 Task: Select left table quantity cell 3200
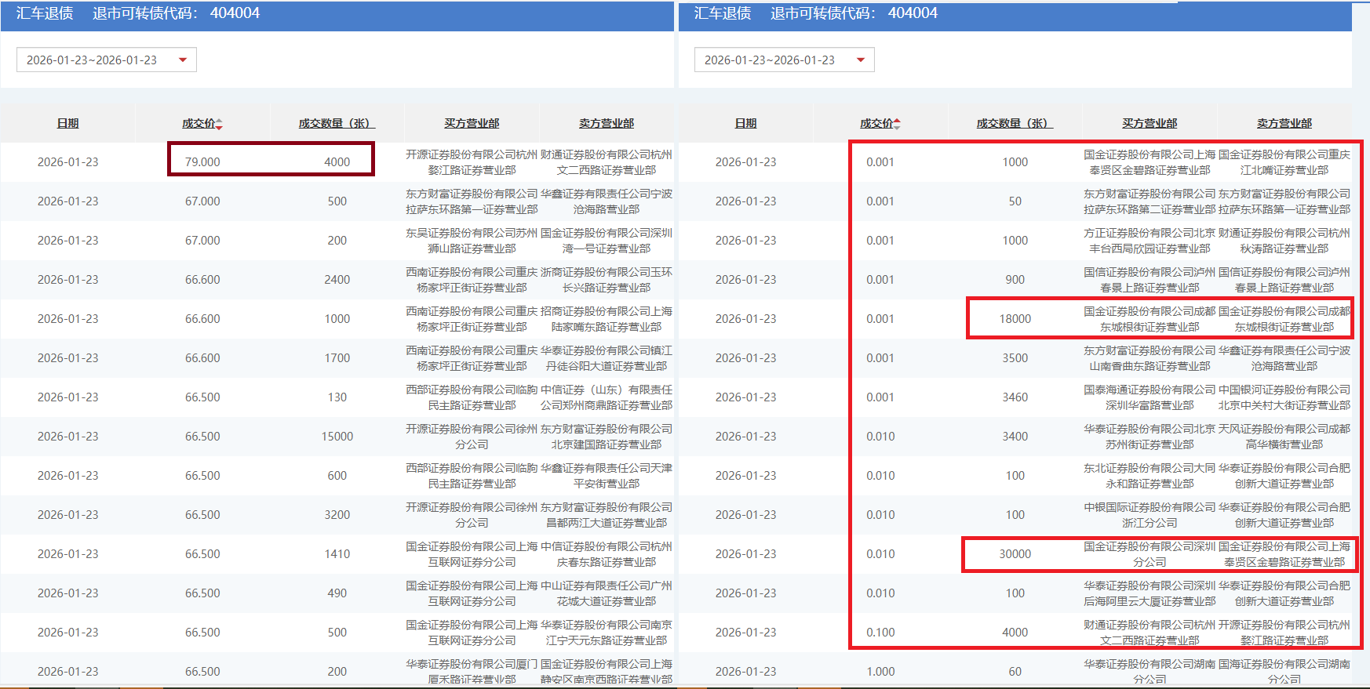337,515
